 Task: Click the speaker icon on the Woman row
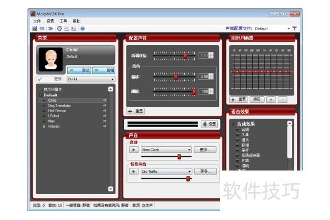pos(105,127)
